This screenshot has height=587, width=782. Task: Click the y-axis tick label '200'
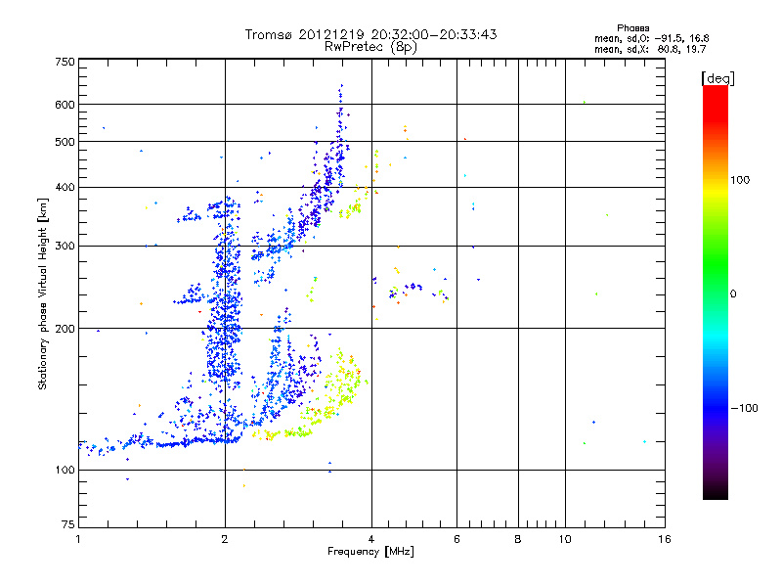pyautogui.click(x=65, y=329)
